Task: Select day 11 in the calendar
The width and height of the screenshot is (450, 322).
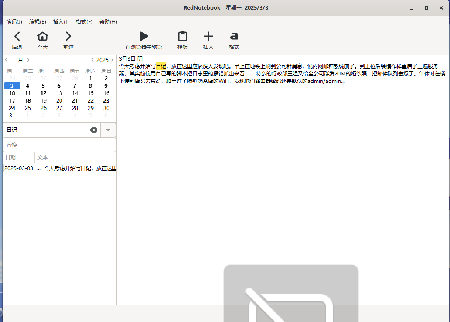Action: tap(27, 93)
